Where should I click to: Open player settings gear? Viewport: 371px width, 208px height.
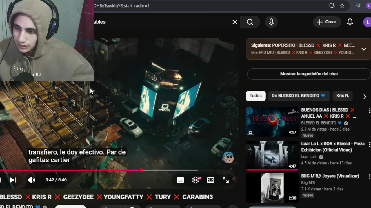coord(196,180)
